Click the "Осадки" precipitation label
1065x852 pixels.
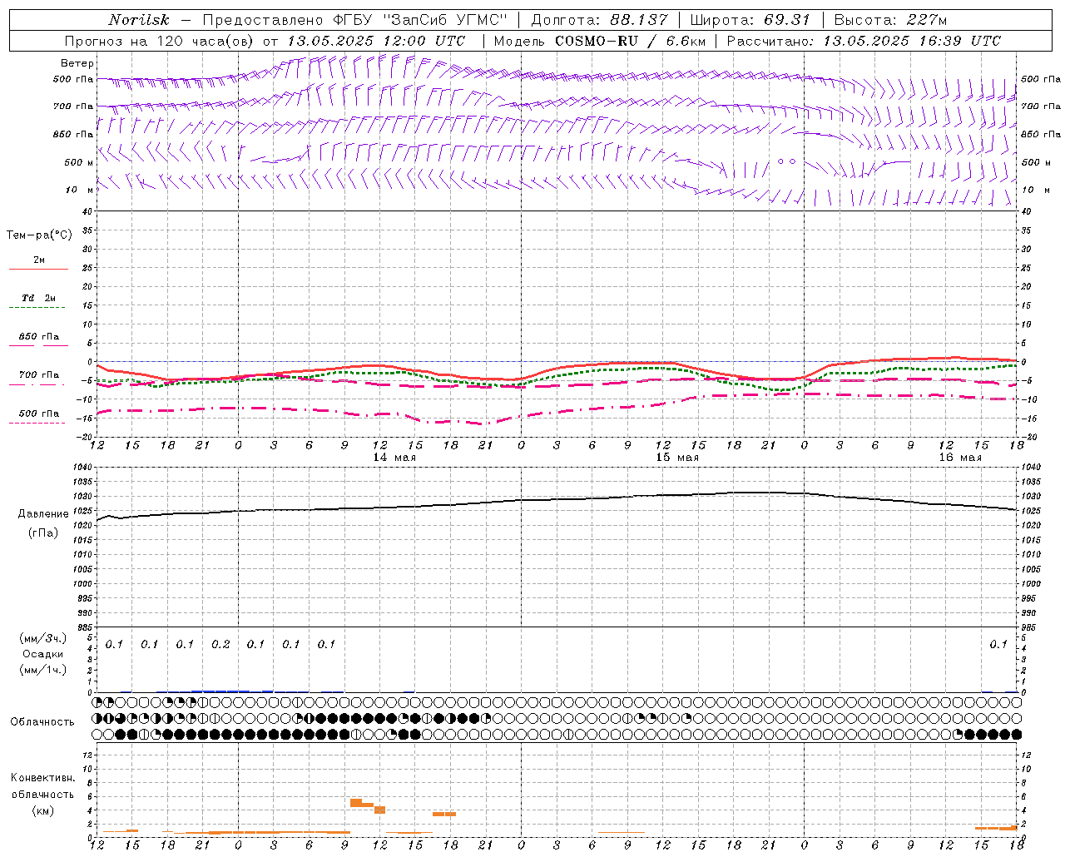43,654
